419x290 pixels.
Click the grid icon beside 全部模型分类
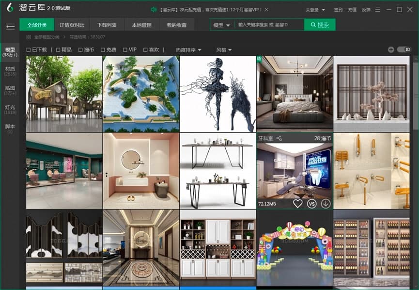tap(29, 37)
